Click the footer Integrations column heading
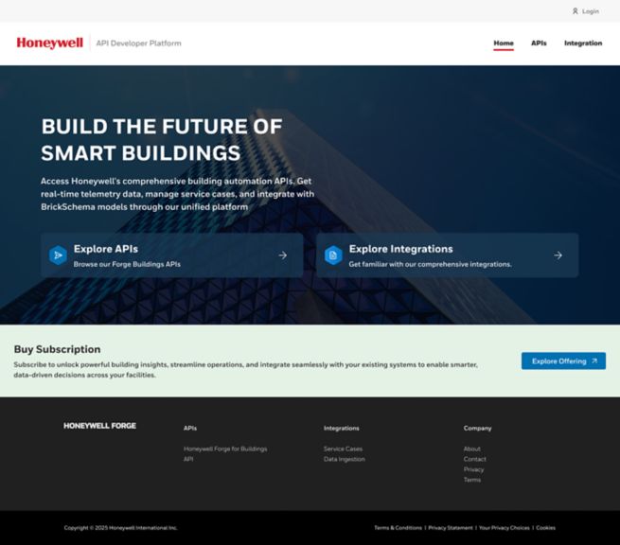The height and width of the screenshot is (545, 620). coord(342,428)
